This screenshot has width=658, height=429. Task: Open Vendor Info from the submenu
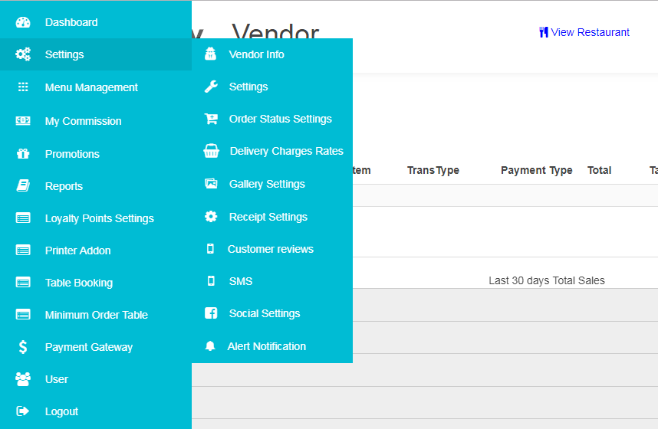(x=256, y=54)
